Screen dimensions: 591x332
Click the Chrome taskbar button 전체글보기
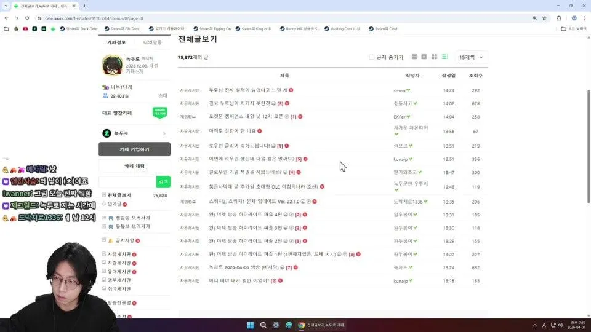[x=321, y=325]
